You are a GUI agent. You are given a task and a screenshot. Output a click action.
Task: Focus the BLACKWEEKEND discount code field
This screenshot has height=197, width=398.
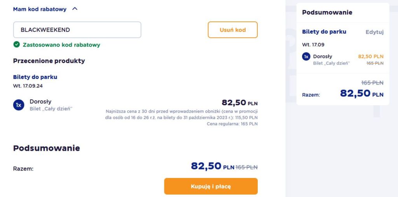pyautogui.click(x=77, y=30)
